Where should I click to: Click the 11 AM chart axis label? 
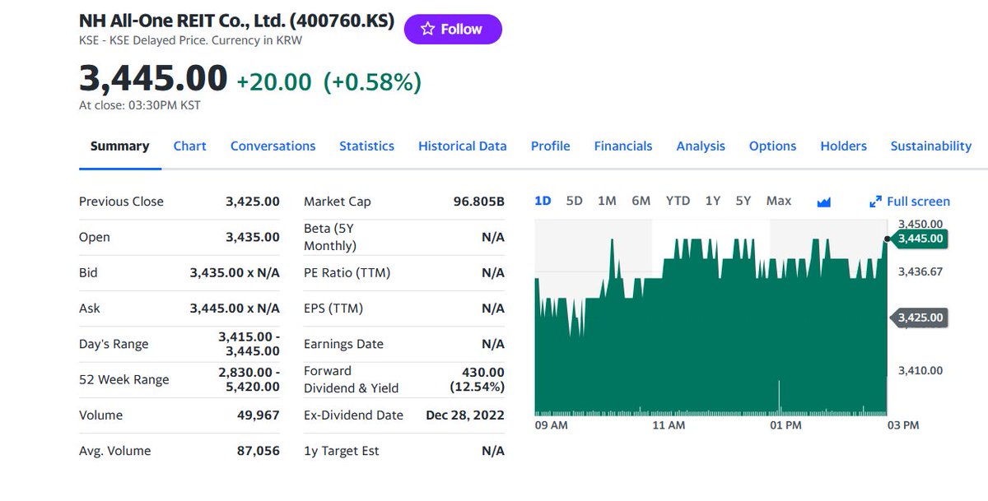coord(669,425)
